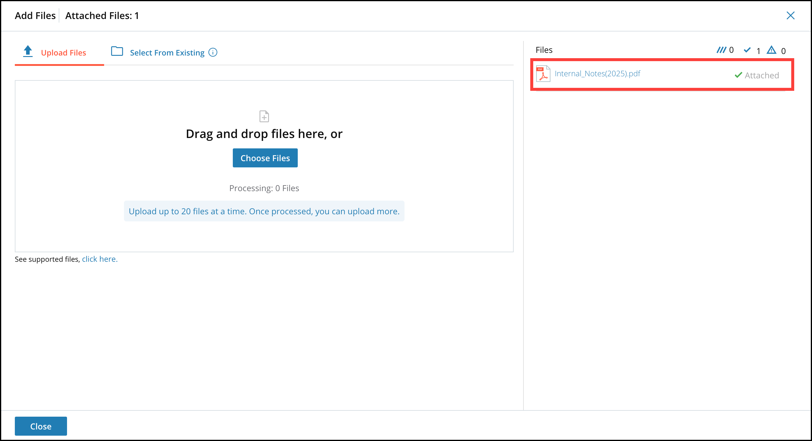Click the add-file document icon in drop area
This screenshot has width=812, height=441.
264,116
